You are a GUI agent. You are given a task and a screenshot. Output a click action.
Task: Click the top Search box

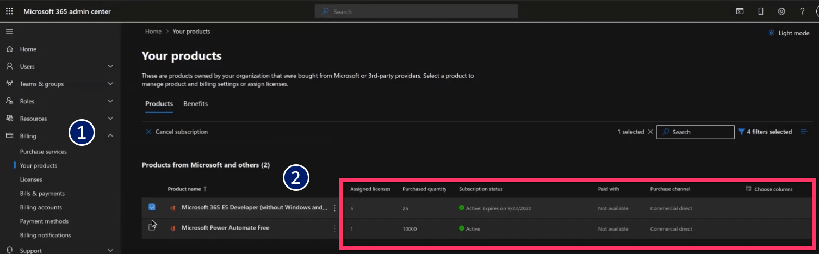coord(416,11)
